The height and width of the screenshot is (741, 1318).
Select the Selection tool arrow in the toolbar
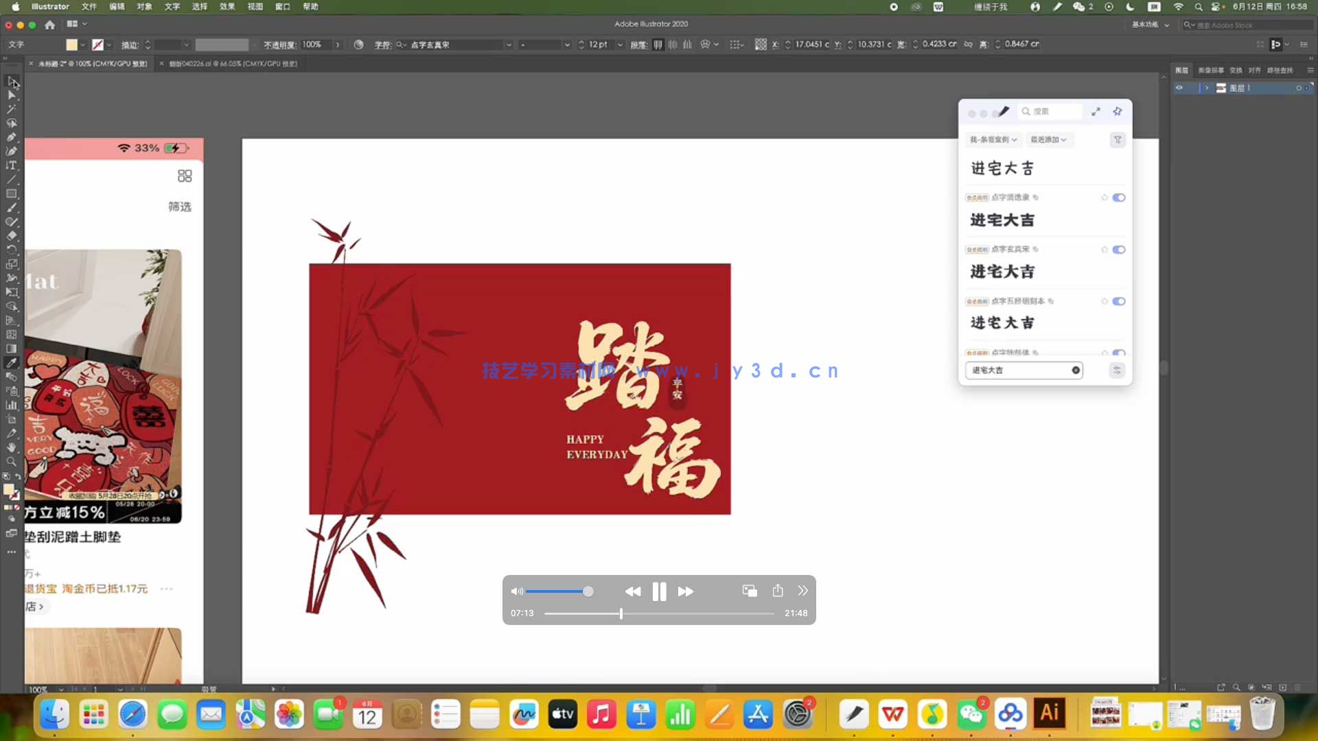(x=12, y=84)
